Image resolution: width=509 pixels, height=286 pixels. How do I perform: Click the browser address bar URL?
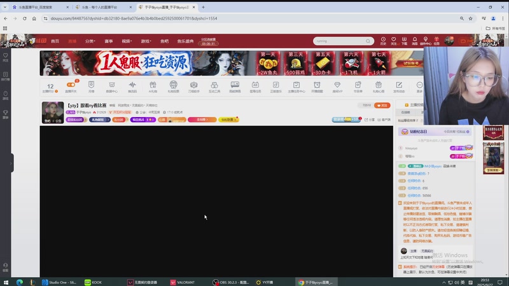[134, 18]
